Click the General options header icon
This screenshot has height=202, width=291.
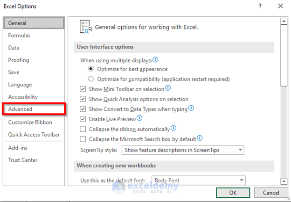(x=84, y=26)
